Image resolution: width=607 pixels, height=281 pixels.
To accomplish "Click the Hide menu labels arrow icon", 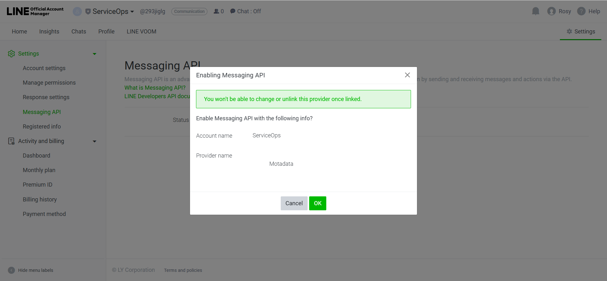I will click(x=11, y=270).
